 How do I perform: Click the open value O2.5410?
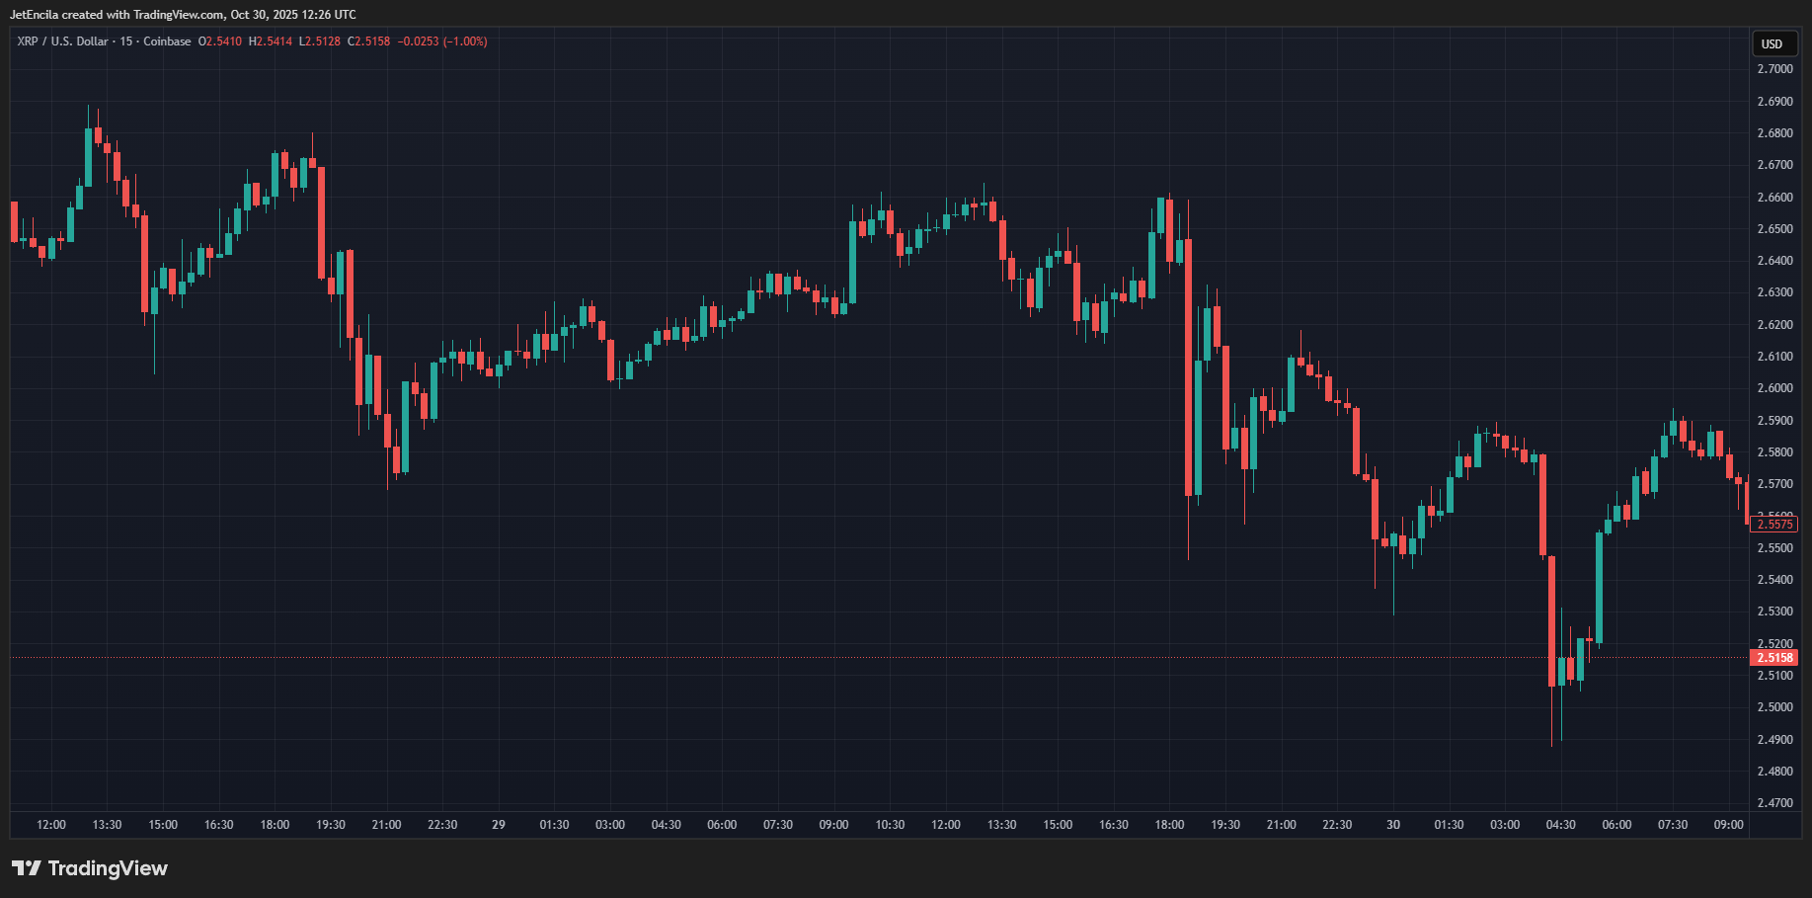[x=220, y=41]
